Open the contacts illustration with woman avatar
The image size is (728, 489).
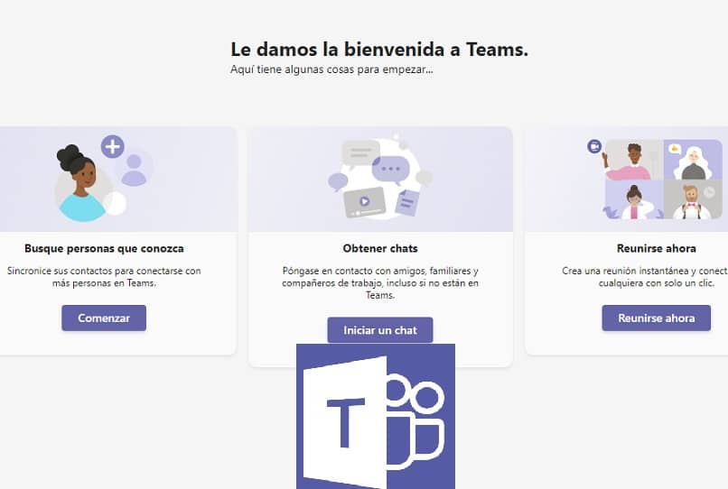[105, 179]
